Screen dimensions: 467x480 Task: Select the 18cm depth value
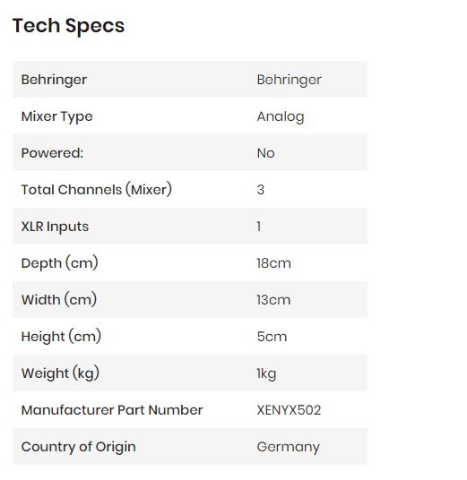click(x=273, y=263)
